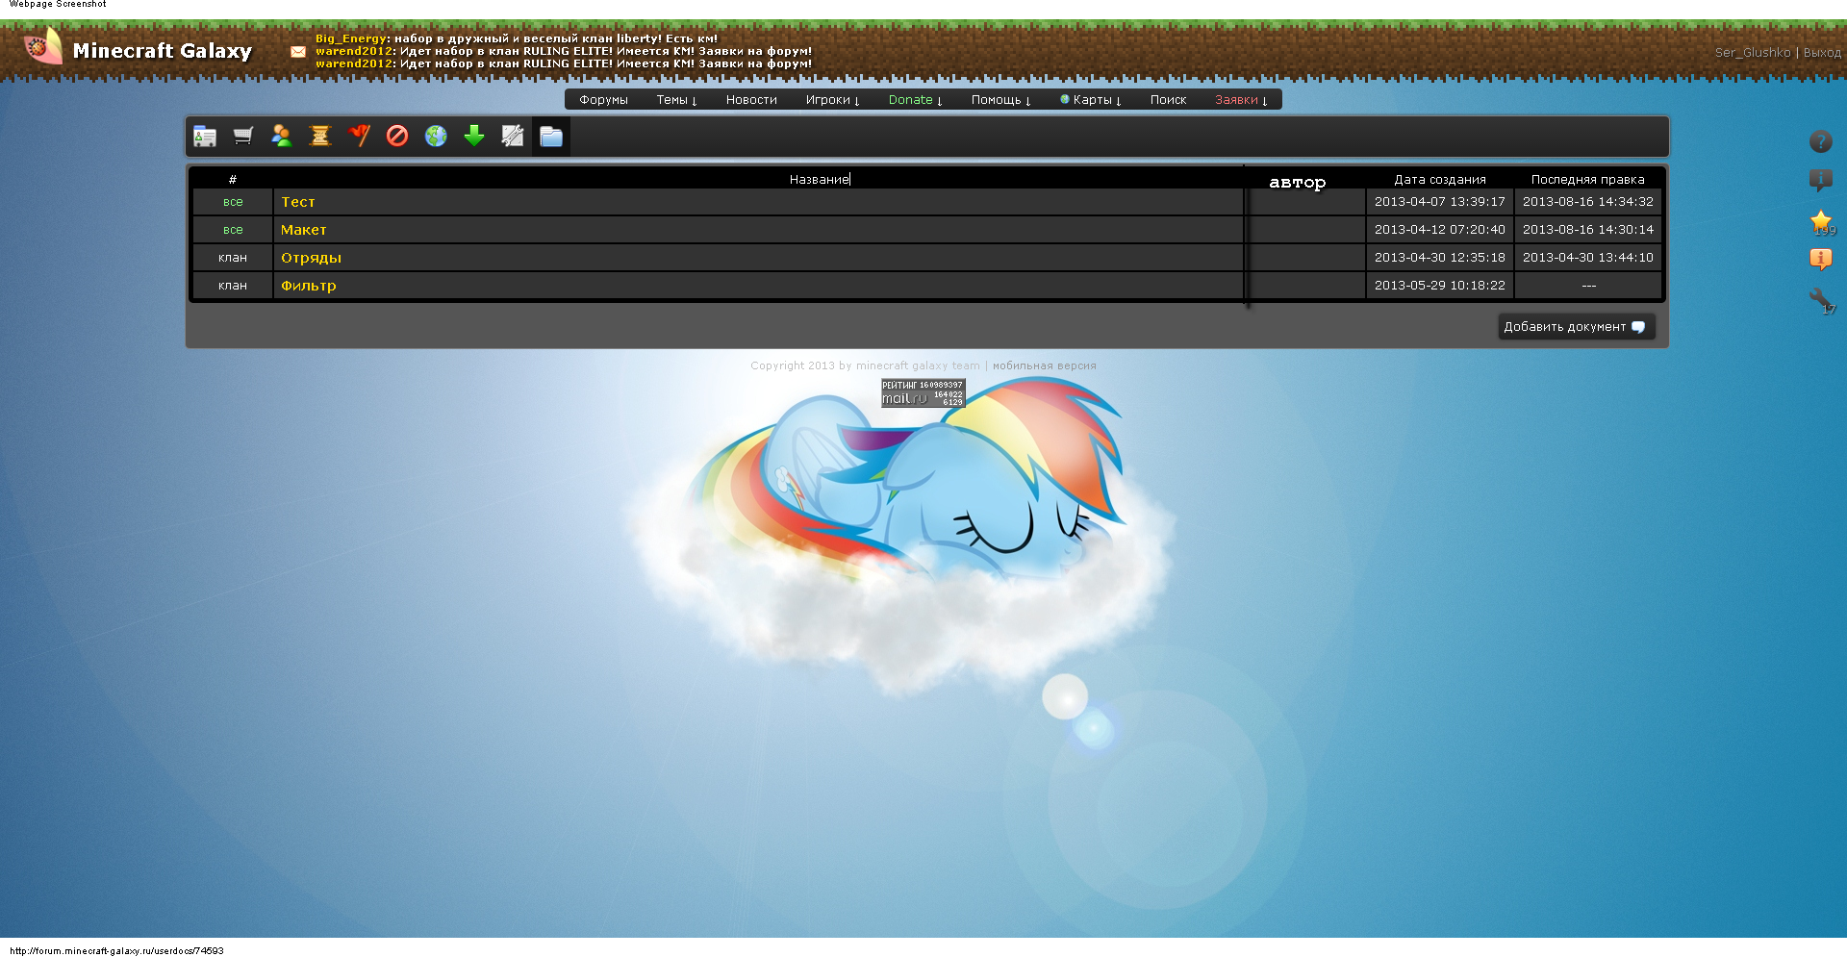Click the Выход logout link
Image resolution: width=1847 pixels, height=957 pixels.
1822,53
